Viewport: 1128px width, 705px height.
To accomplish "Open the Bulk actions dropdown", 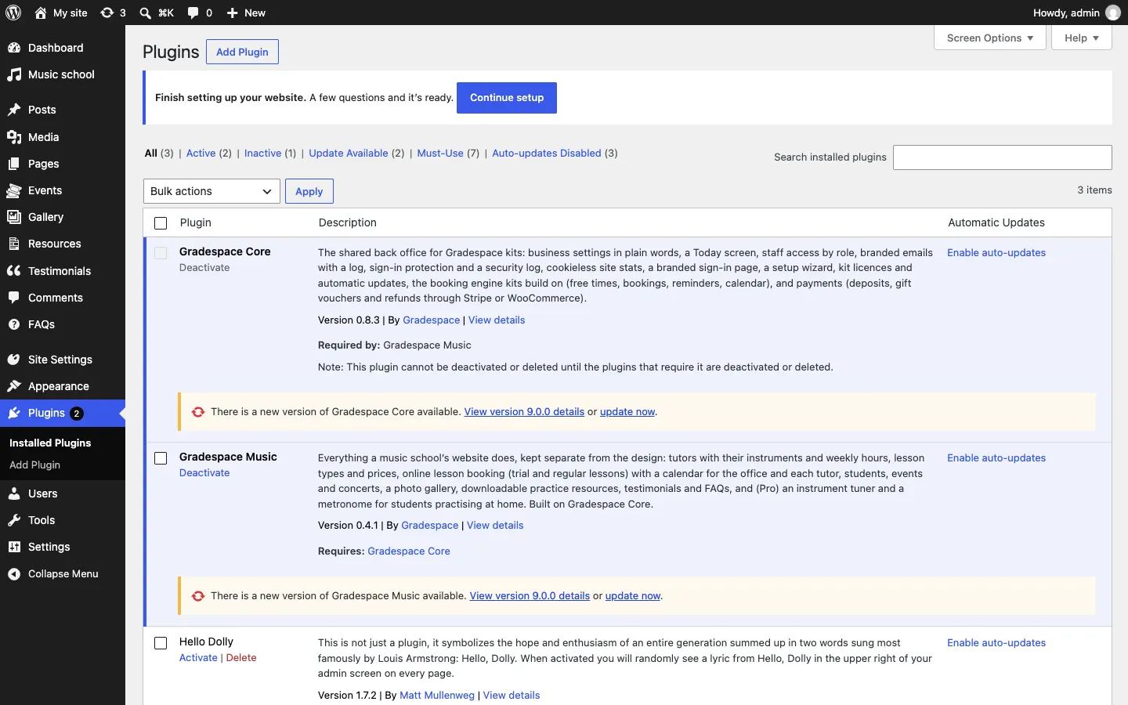I will (211, 191).
